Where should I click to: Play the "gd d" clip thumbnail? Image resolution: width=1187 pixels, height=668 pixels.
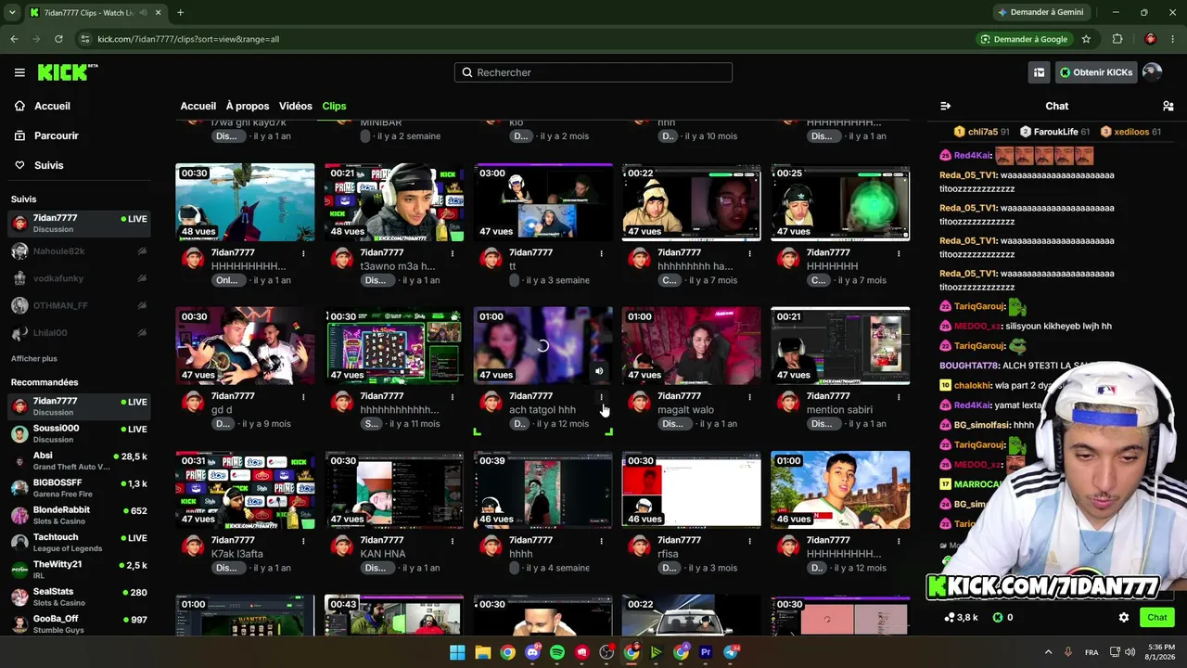[245, 346]
